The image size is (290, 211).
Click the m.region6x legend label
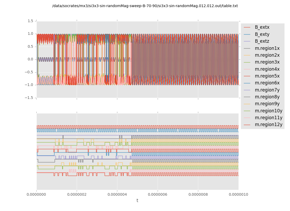coord(267,83)
